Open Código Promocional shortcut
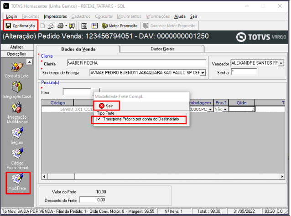The image size is (291, 216). tap(17, 159)
